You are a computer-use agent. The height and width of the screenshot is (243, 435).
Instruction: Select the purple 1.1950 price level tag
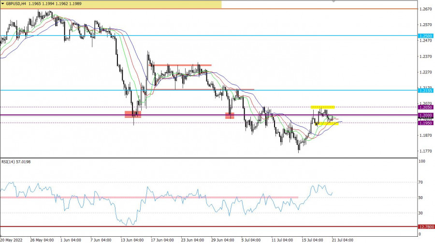click(426, 123)
